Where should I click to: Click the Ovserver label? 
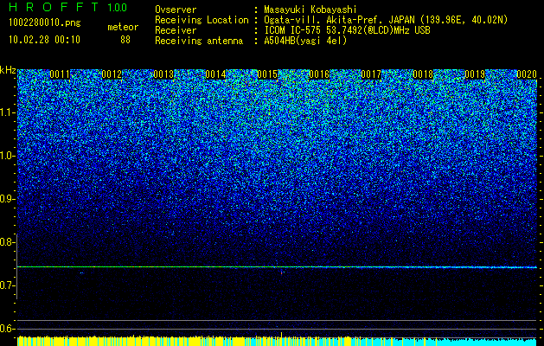[176, 10]
